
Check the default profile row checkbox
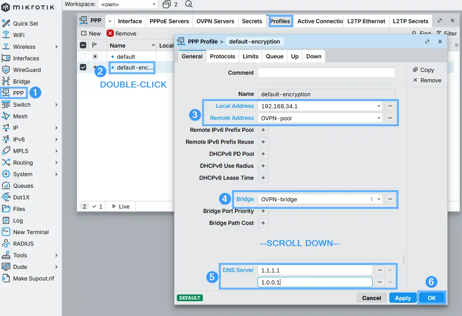coord(83,56)
